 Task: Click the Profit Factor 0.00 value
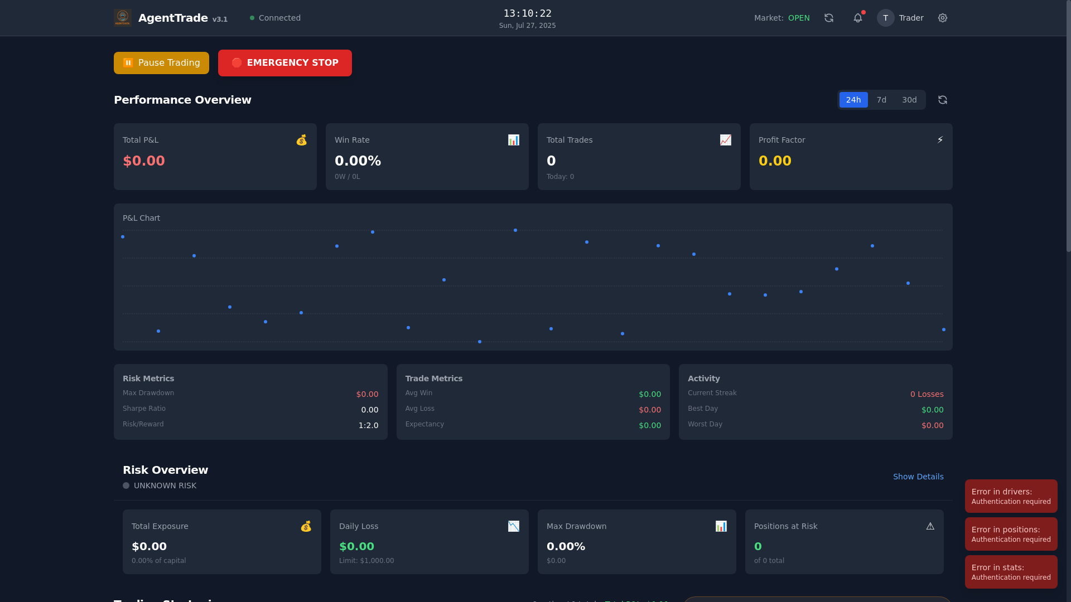pos(775,161)
